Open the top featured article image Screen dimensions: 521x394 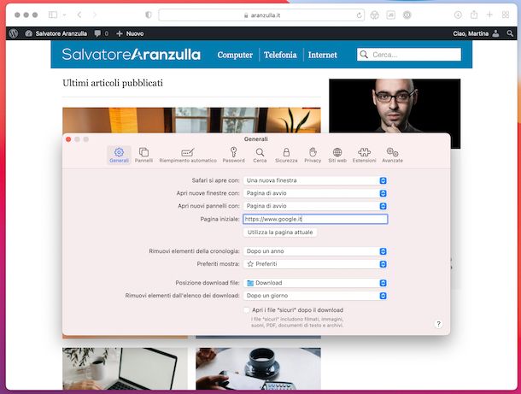pos(191,120)
